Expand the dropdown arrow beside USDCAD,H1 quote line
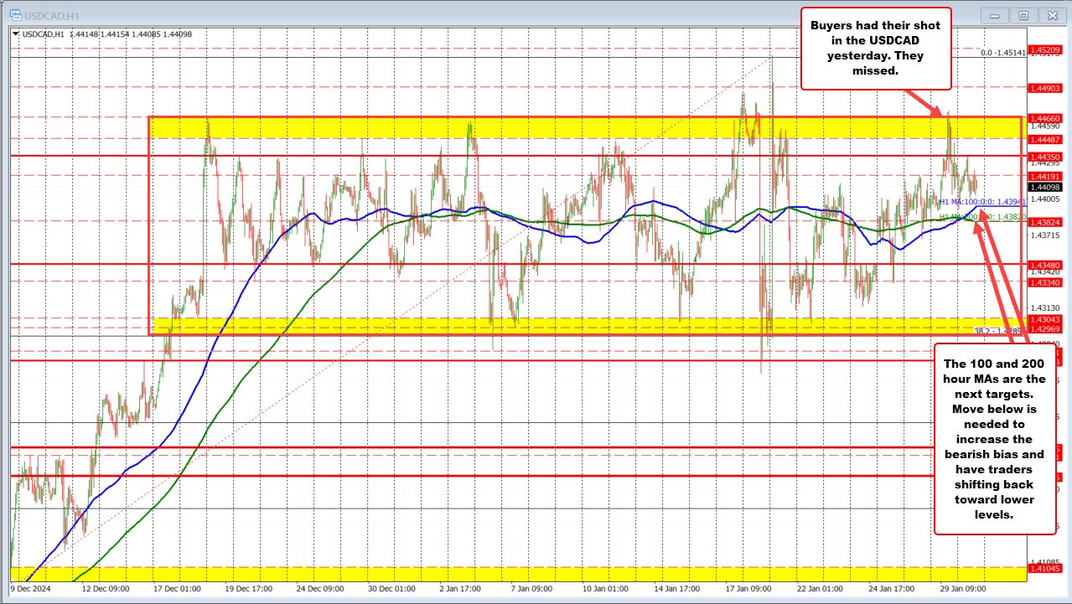1072x604 pixels. coord(13,34)
